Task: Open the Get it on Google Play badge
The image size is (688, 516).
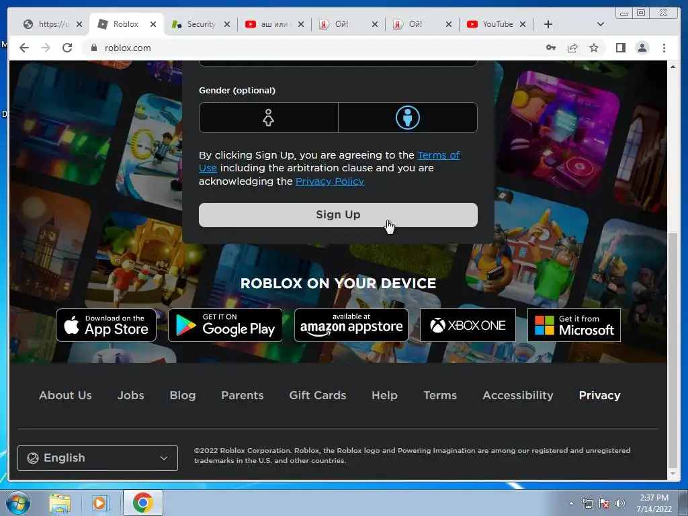Action: (225, 325)
